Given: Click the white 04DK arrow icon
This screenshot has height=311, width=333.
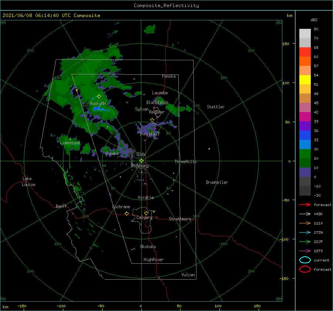Looking at the screenshot, I should (305, 214).
